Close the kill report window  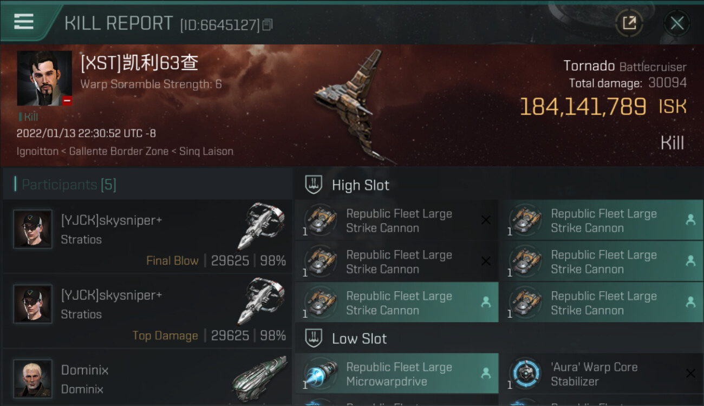(676, 23)
